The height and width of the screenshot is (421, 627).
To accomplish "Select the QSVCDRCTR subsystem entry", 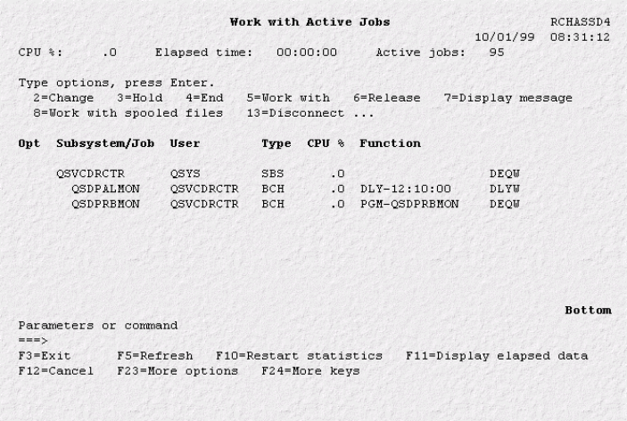I will [90, 174].
